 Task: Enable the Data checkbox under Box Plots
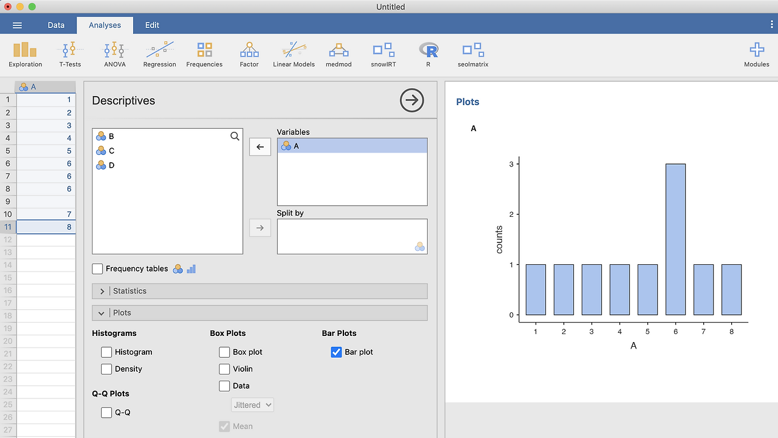pyautogui.click(x=224, y=386)
